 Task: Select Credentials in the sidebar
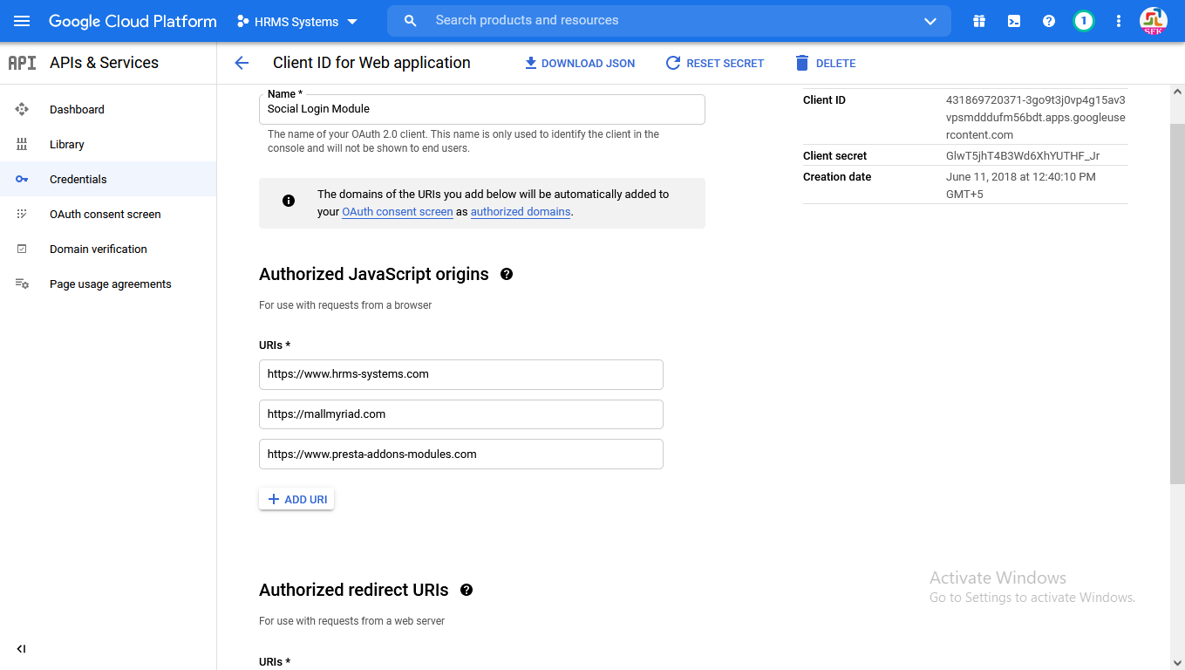[108, 179]
